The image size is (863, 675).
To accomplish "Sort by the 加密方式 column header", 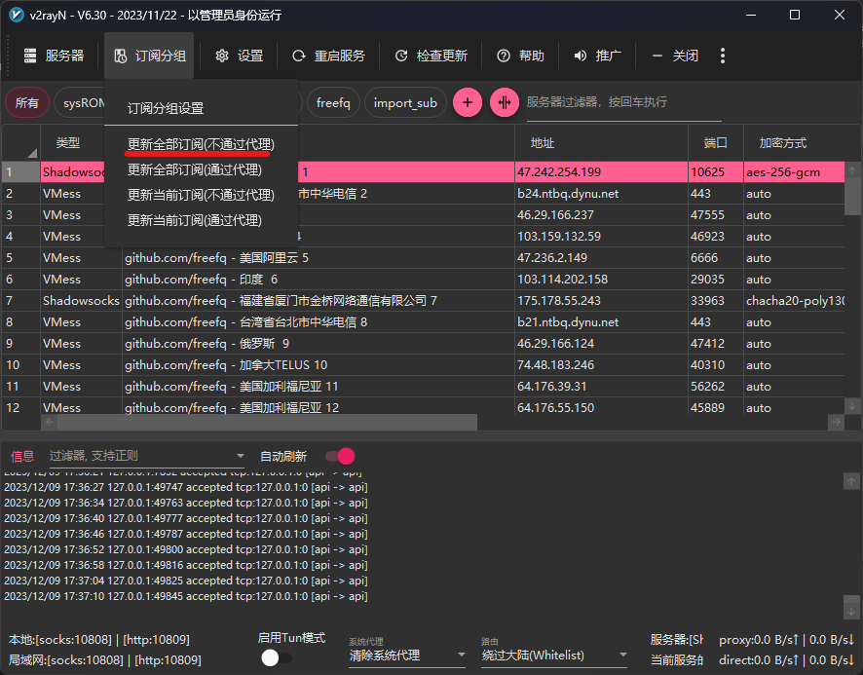I will (794, 143).
